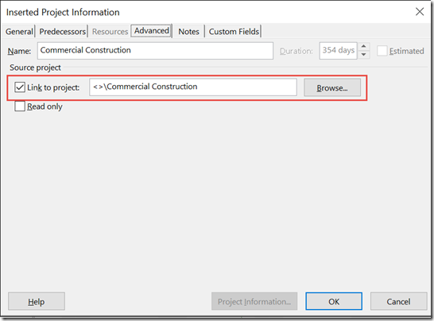Cancel the dialog changes

(398, 301)
